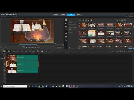Open the Share tab

click(78, 15)
